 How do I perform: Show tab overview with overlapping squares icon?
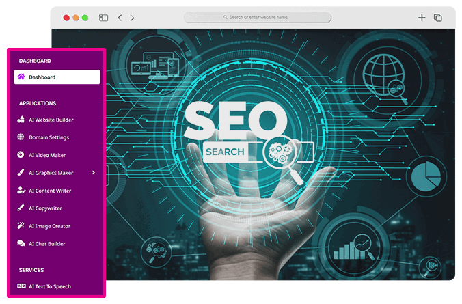438,18
